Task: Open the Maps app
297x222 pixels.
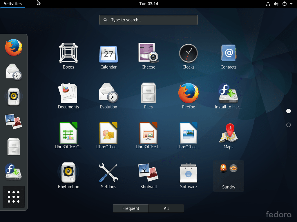Action: coord(228,136)
